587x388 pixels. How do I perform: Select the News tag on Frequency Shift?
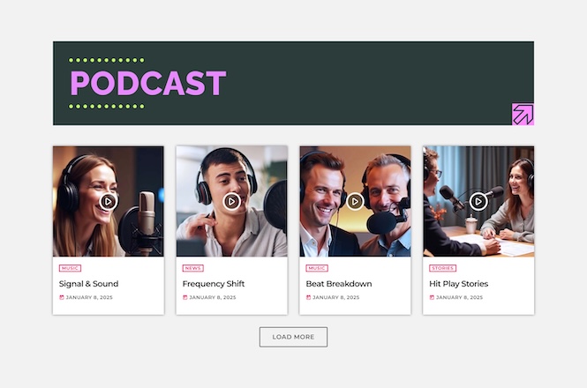(193, 268)
